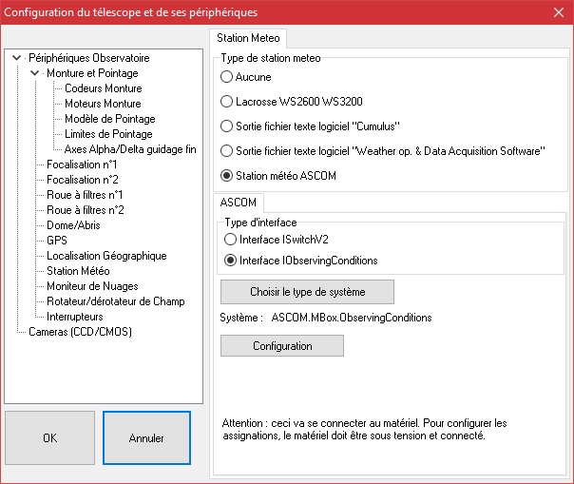574x484 pixels.
Task: Open the GPS configuration entry
Action: (57, 241)
